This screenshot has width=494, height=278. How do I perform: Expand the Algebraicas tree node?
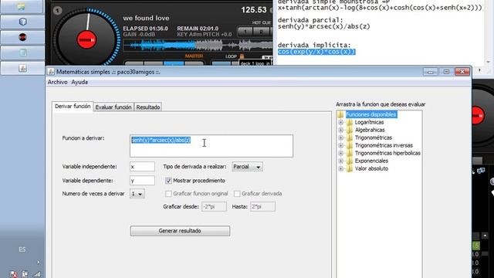(x=341, y=130)
